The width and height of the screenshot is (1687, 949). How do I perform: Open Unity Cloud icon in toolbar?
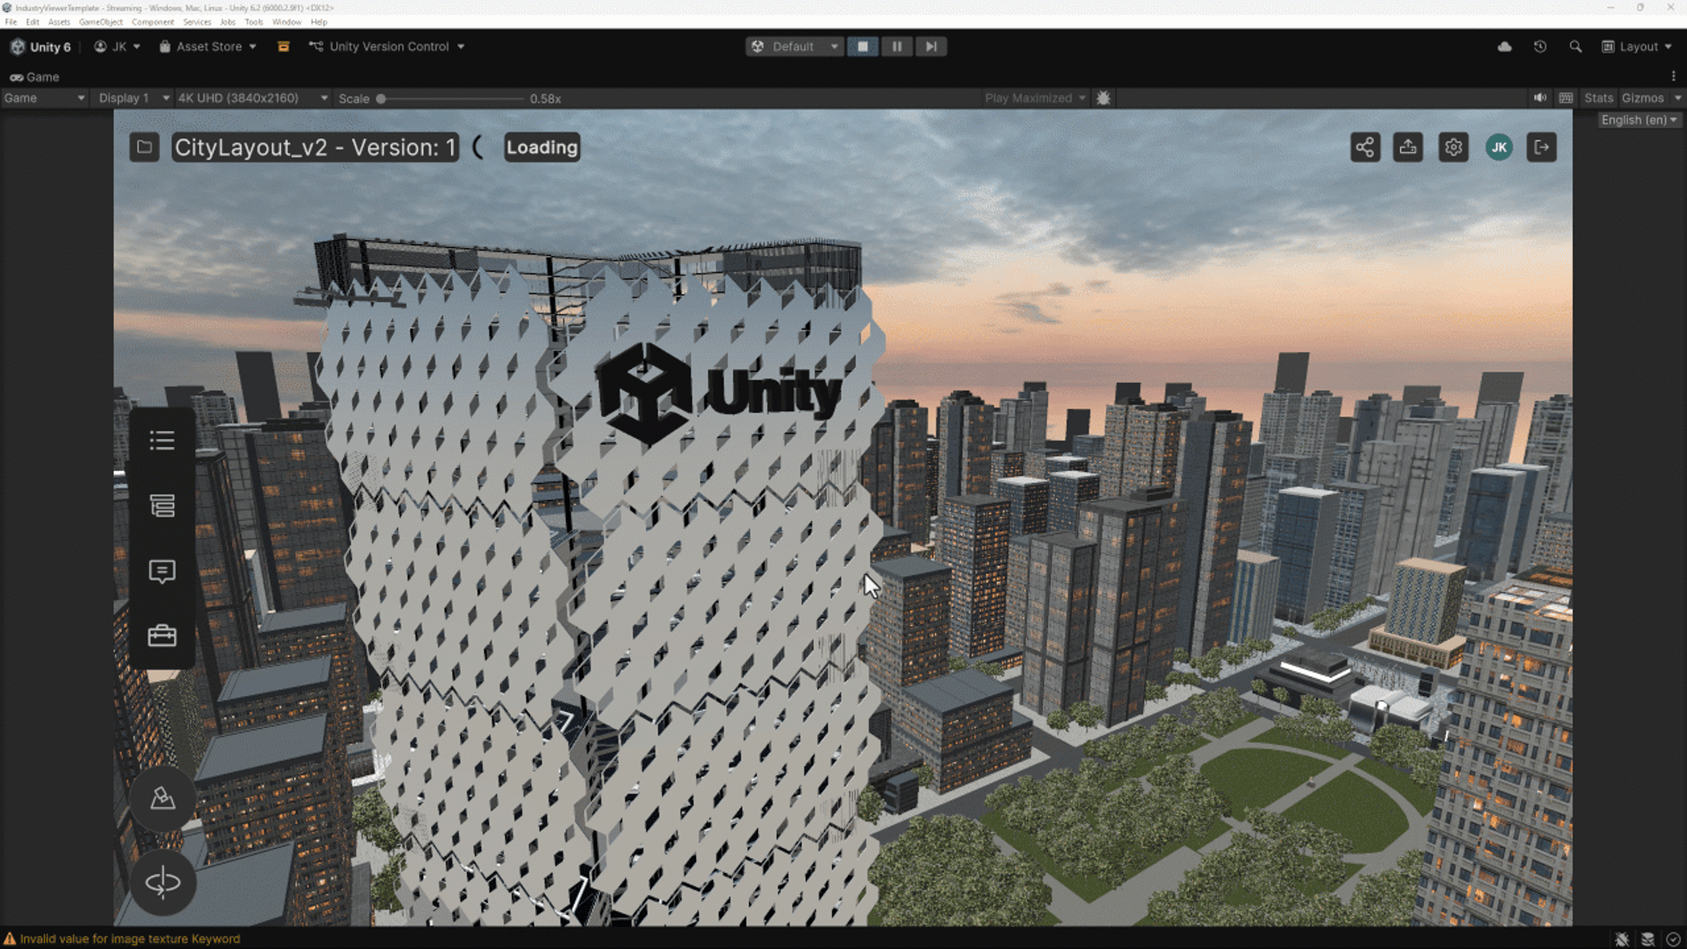pos(1504,47)
